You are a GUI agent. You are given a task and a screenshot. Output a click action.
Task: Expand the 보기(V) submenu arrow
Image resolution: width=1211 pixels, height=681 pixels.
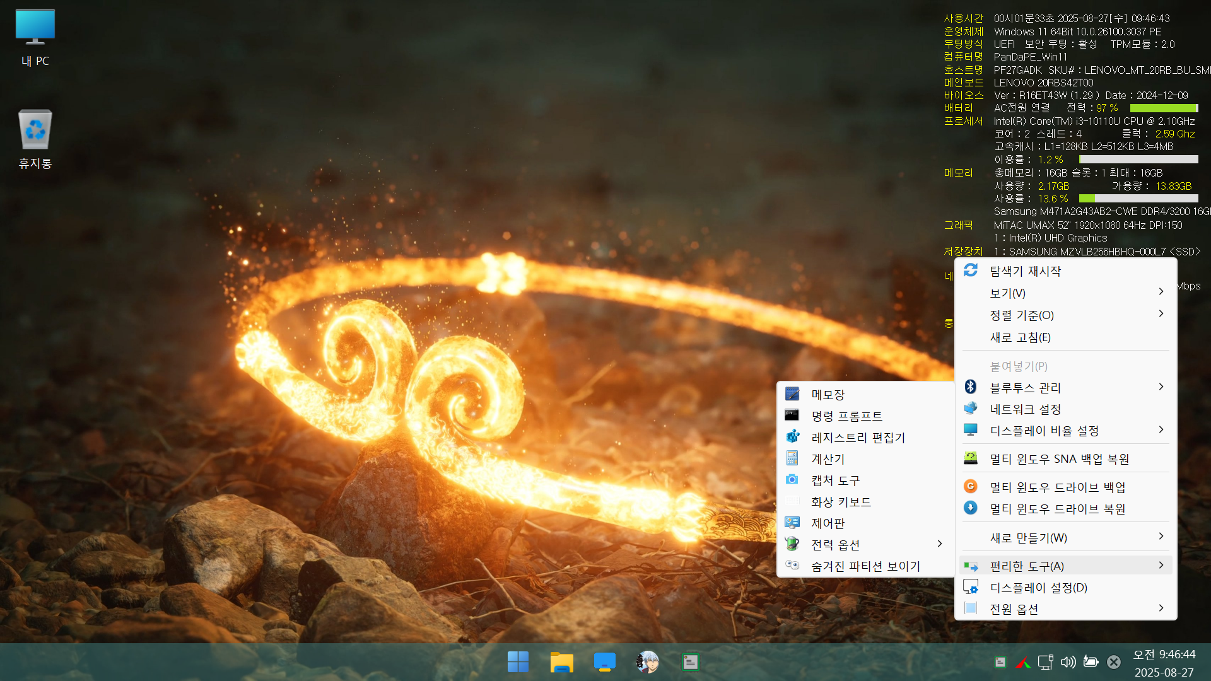(1161, 292)
